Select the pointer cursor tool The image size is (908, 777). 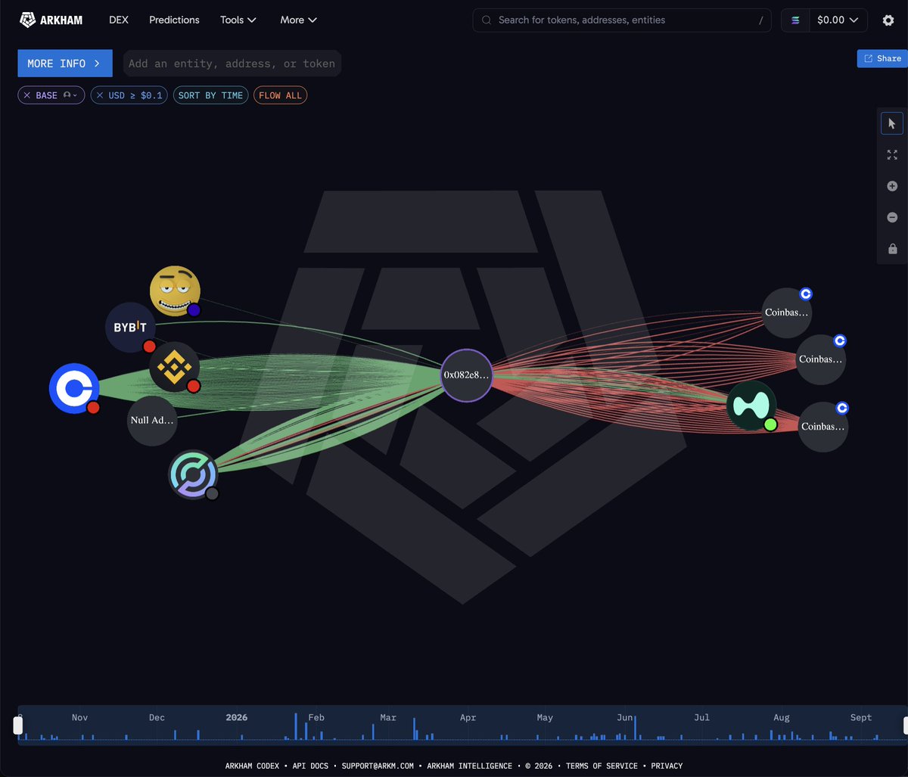coord(892,123)
